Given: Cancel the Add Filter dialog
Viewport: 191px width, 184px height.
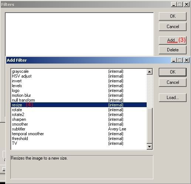Looking at the screenshot, I should click(173, 82).
